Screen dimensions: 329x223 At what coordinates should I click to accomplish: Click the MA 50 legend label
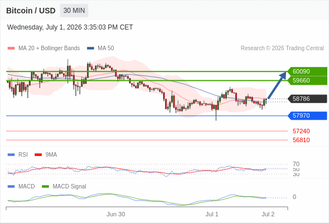tap(106, 49)
